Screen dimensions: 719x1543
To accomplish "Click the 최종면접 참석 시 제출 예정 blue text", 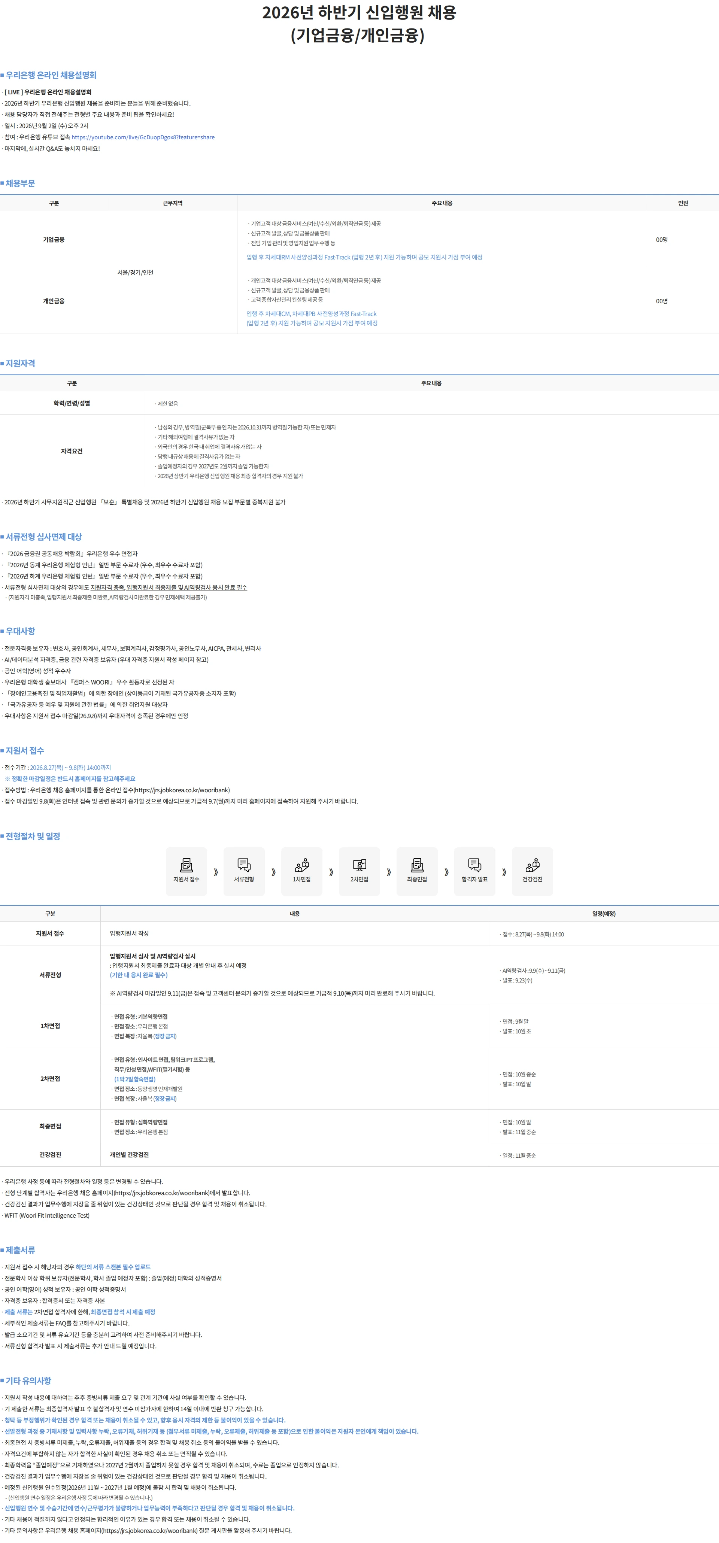I will pyautogui.click(x=123, y=1312).
